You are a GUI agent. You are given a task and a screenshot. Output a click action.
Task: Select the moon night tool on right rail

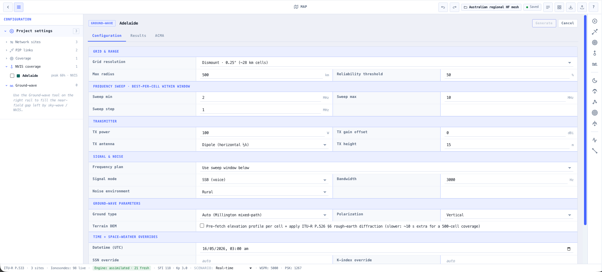tap(595, 81)
